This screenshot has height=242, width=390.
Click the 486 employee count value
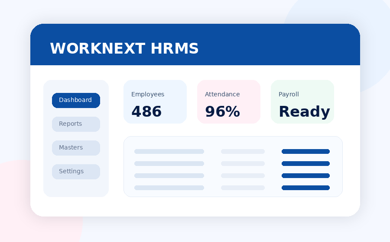[146, 111]
